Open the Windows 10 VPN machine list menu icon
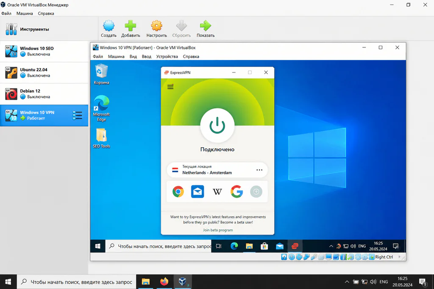434x289 pixels. [78, 116]
